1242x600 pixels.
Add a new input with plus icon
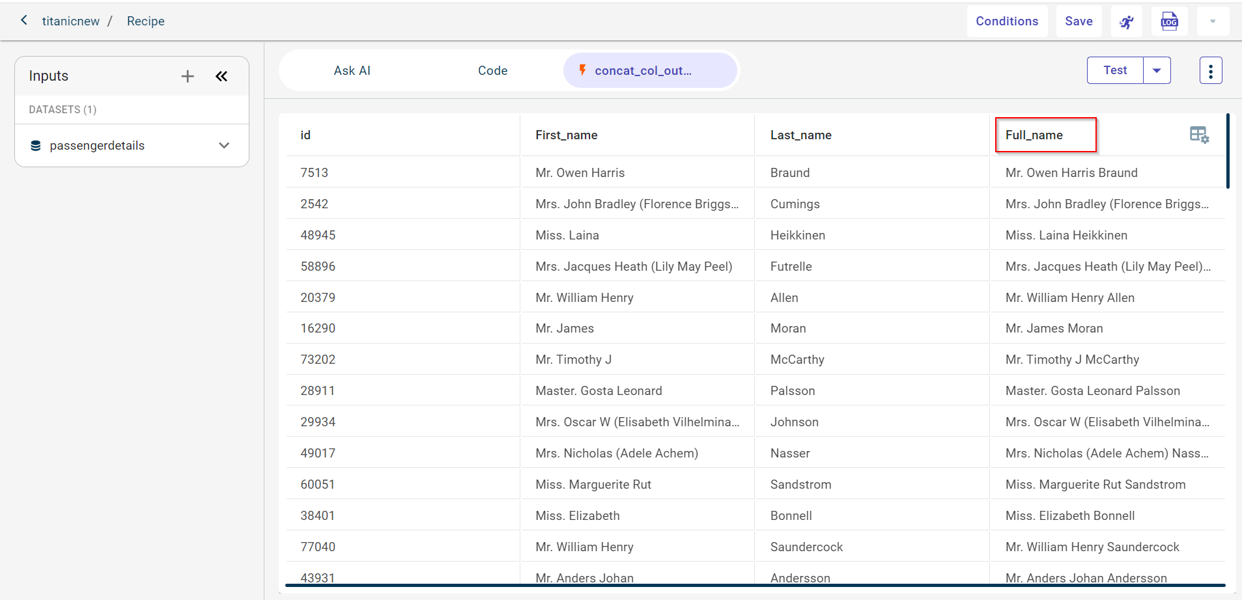pos(188,76)
